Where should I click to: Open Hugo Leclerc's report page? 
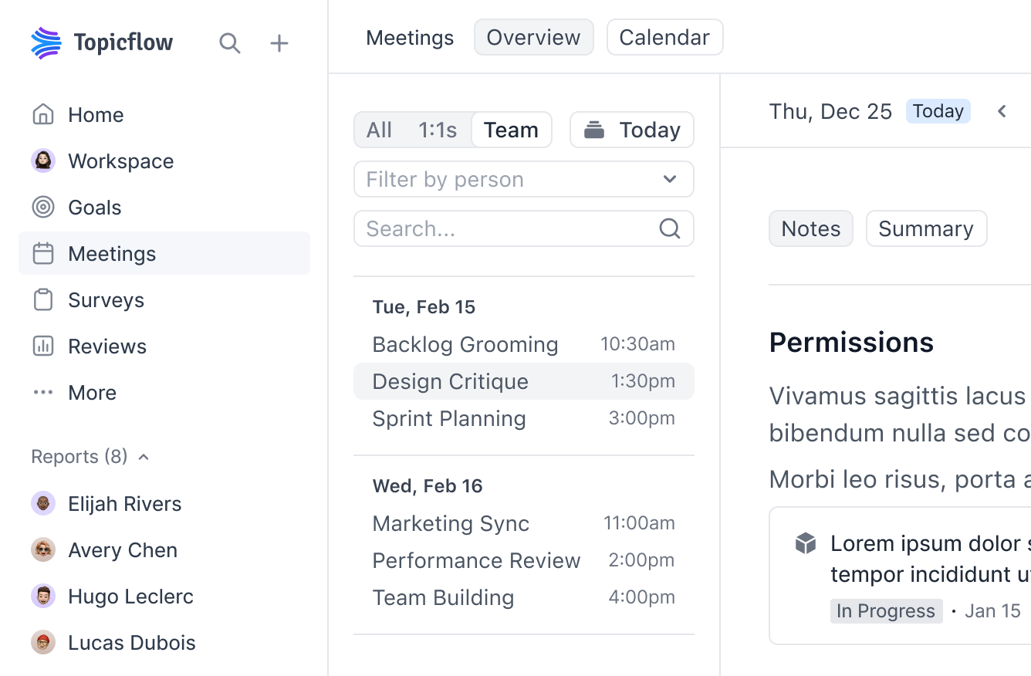click(x=131, y=596)
